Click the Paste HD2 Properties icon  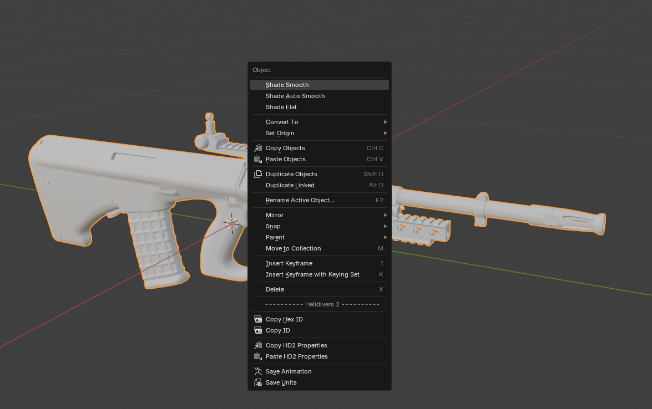pos(257,356)
